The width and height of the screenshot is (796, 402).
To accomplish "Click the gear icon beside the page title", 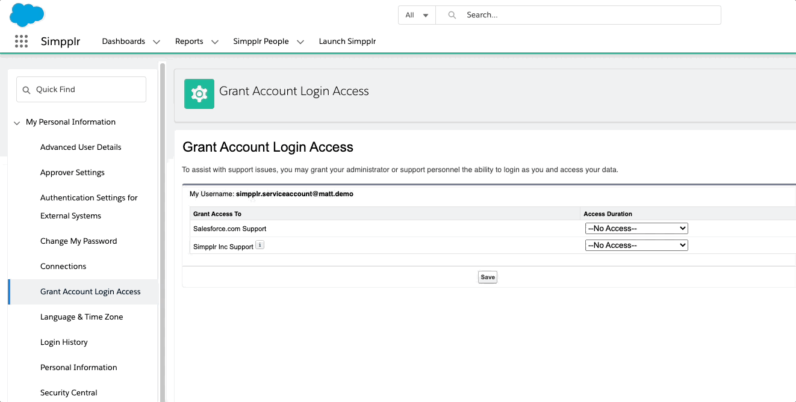I will click(x=199, y=94).
